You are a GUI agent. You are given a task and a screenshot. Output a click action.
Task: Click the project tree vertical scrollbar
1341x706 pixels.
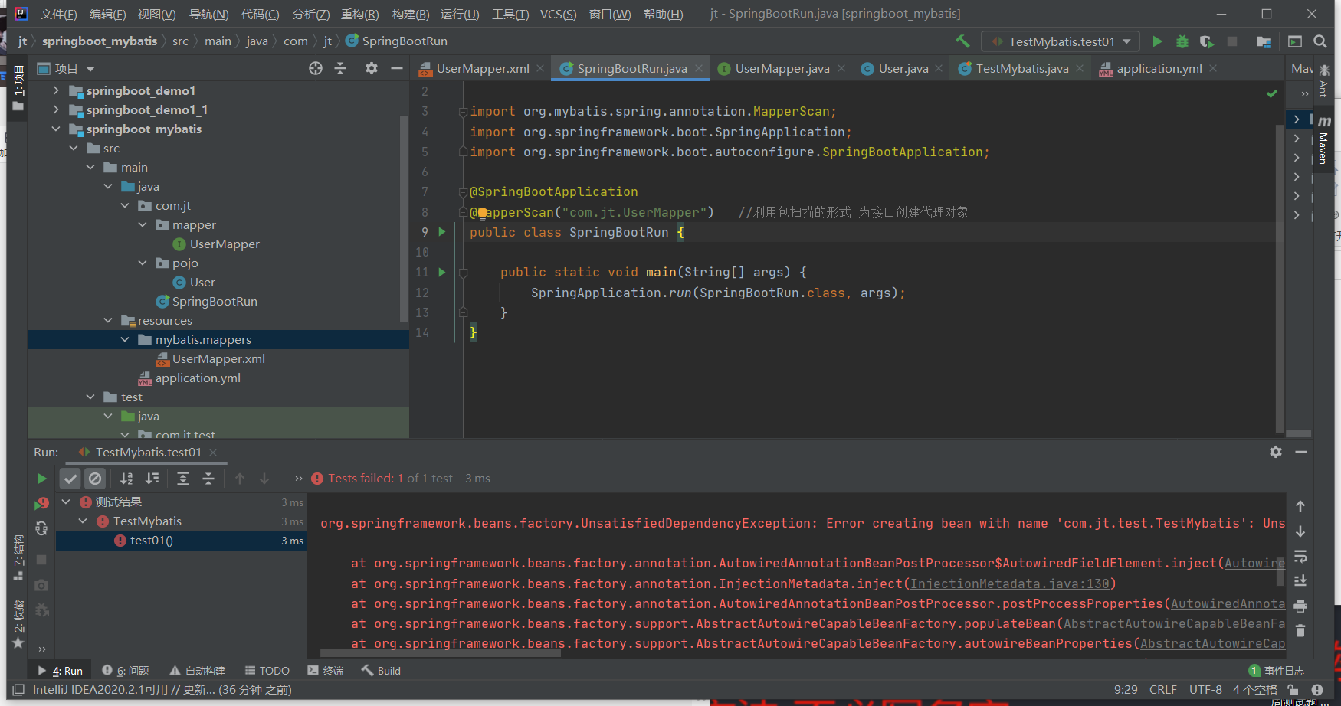[404, 218]
